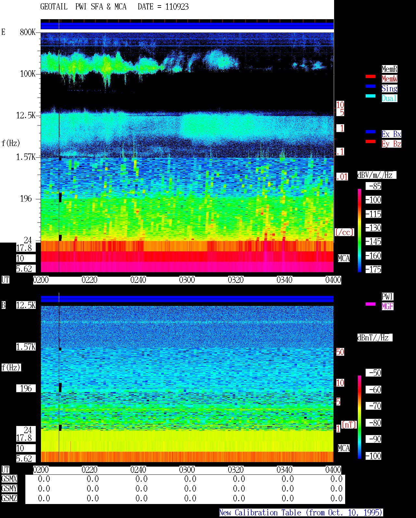Click the PWI legend label
Image resolution: width=416 pixels, height=518 pixels.
(x=387, y=297)
